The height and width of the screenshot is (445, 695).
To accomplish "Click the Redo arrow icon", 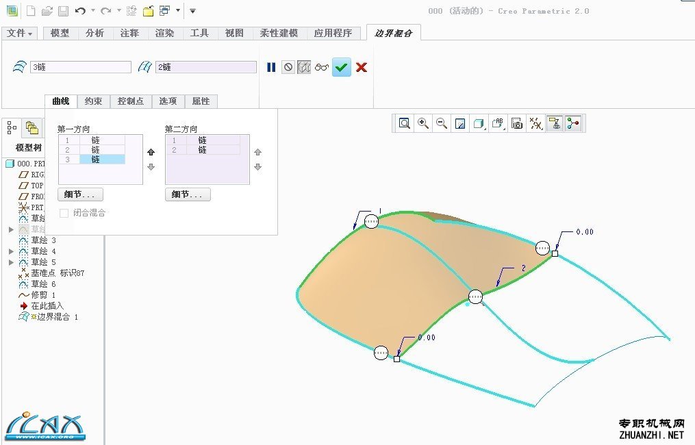I will tap(106, 11).
